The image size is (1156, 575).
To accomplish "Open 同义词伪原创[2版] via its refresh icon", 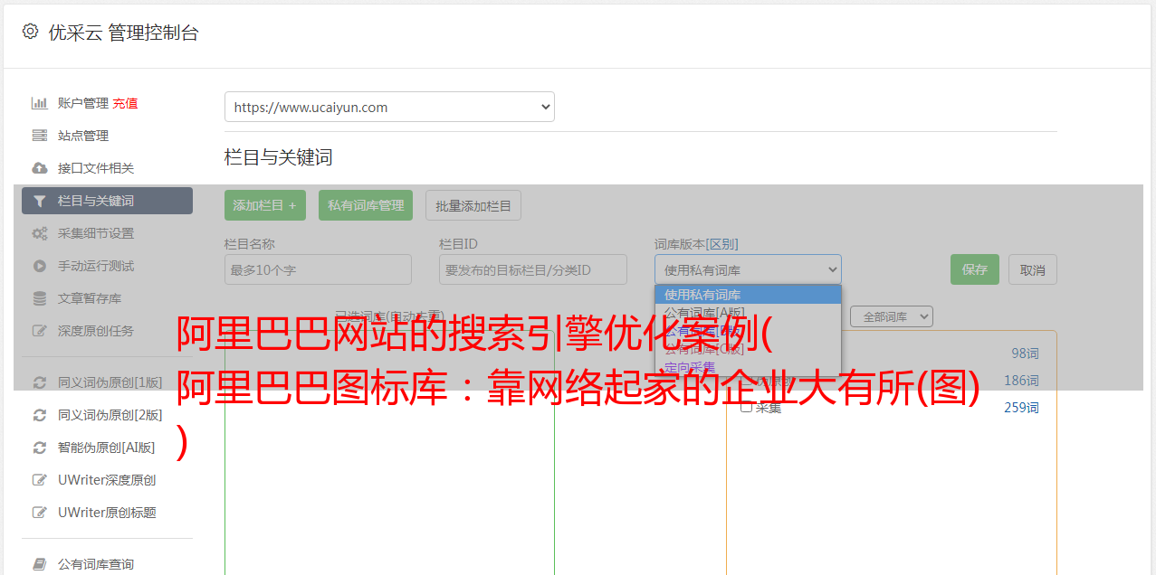I will point(40,415).
